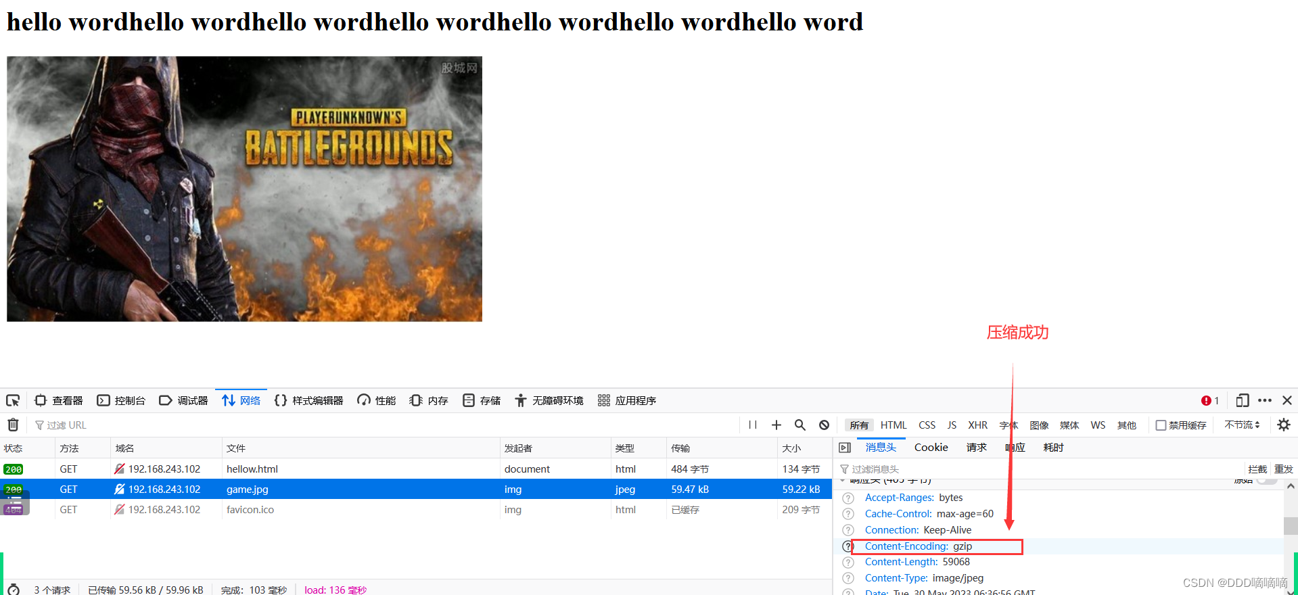Open the 不节流 throttling dropdown
The height and width of the screenshot is (595, 1298).
pyautogui.click(x=1242, y=425)
